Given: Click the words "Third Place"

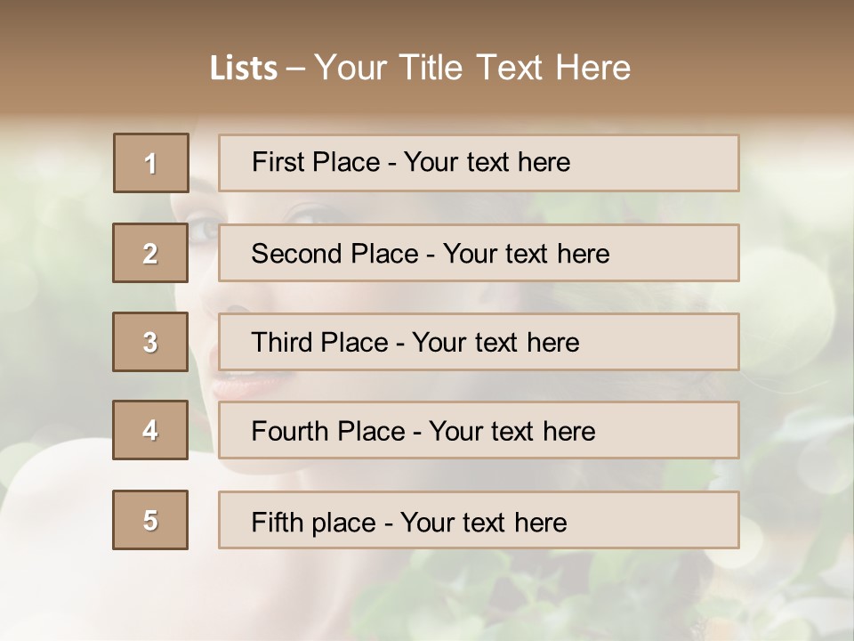Looking at the screenshot, I should 319,343.
